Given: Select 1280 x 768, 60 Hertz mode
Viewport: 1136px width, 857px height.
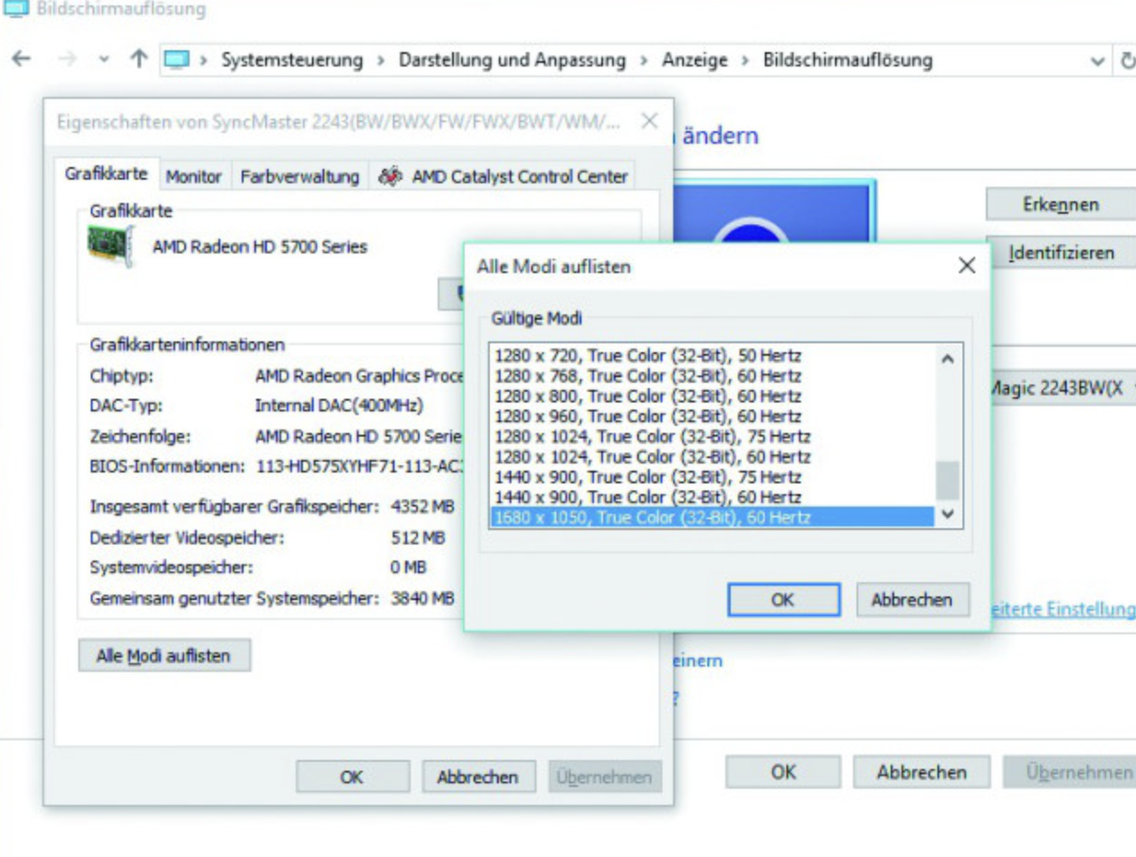Looking at the screenshot, I should (x=711, y=375).
